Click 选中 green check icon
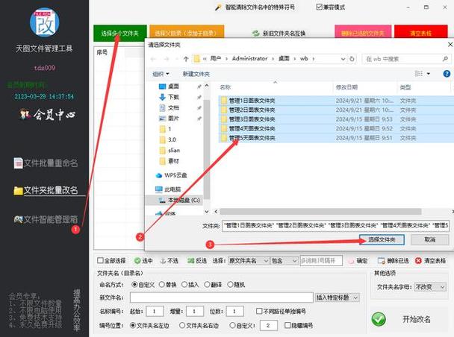The image size is (454, 337). click(x=137, y=261)
